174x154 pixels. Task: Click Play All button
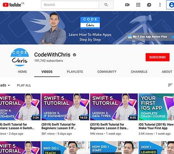(24, 86)
